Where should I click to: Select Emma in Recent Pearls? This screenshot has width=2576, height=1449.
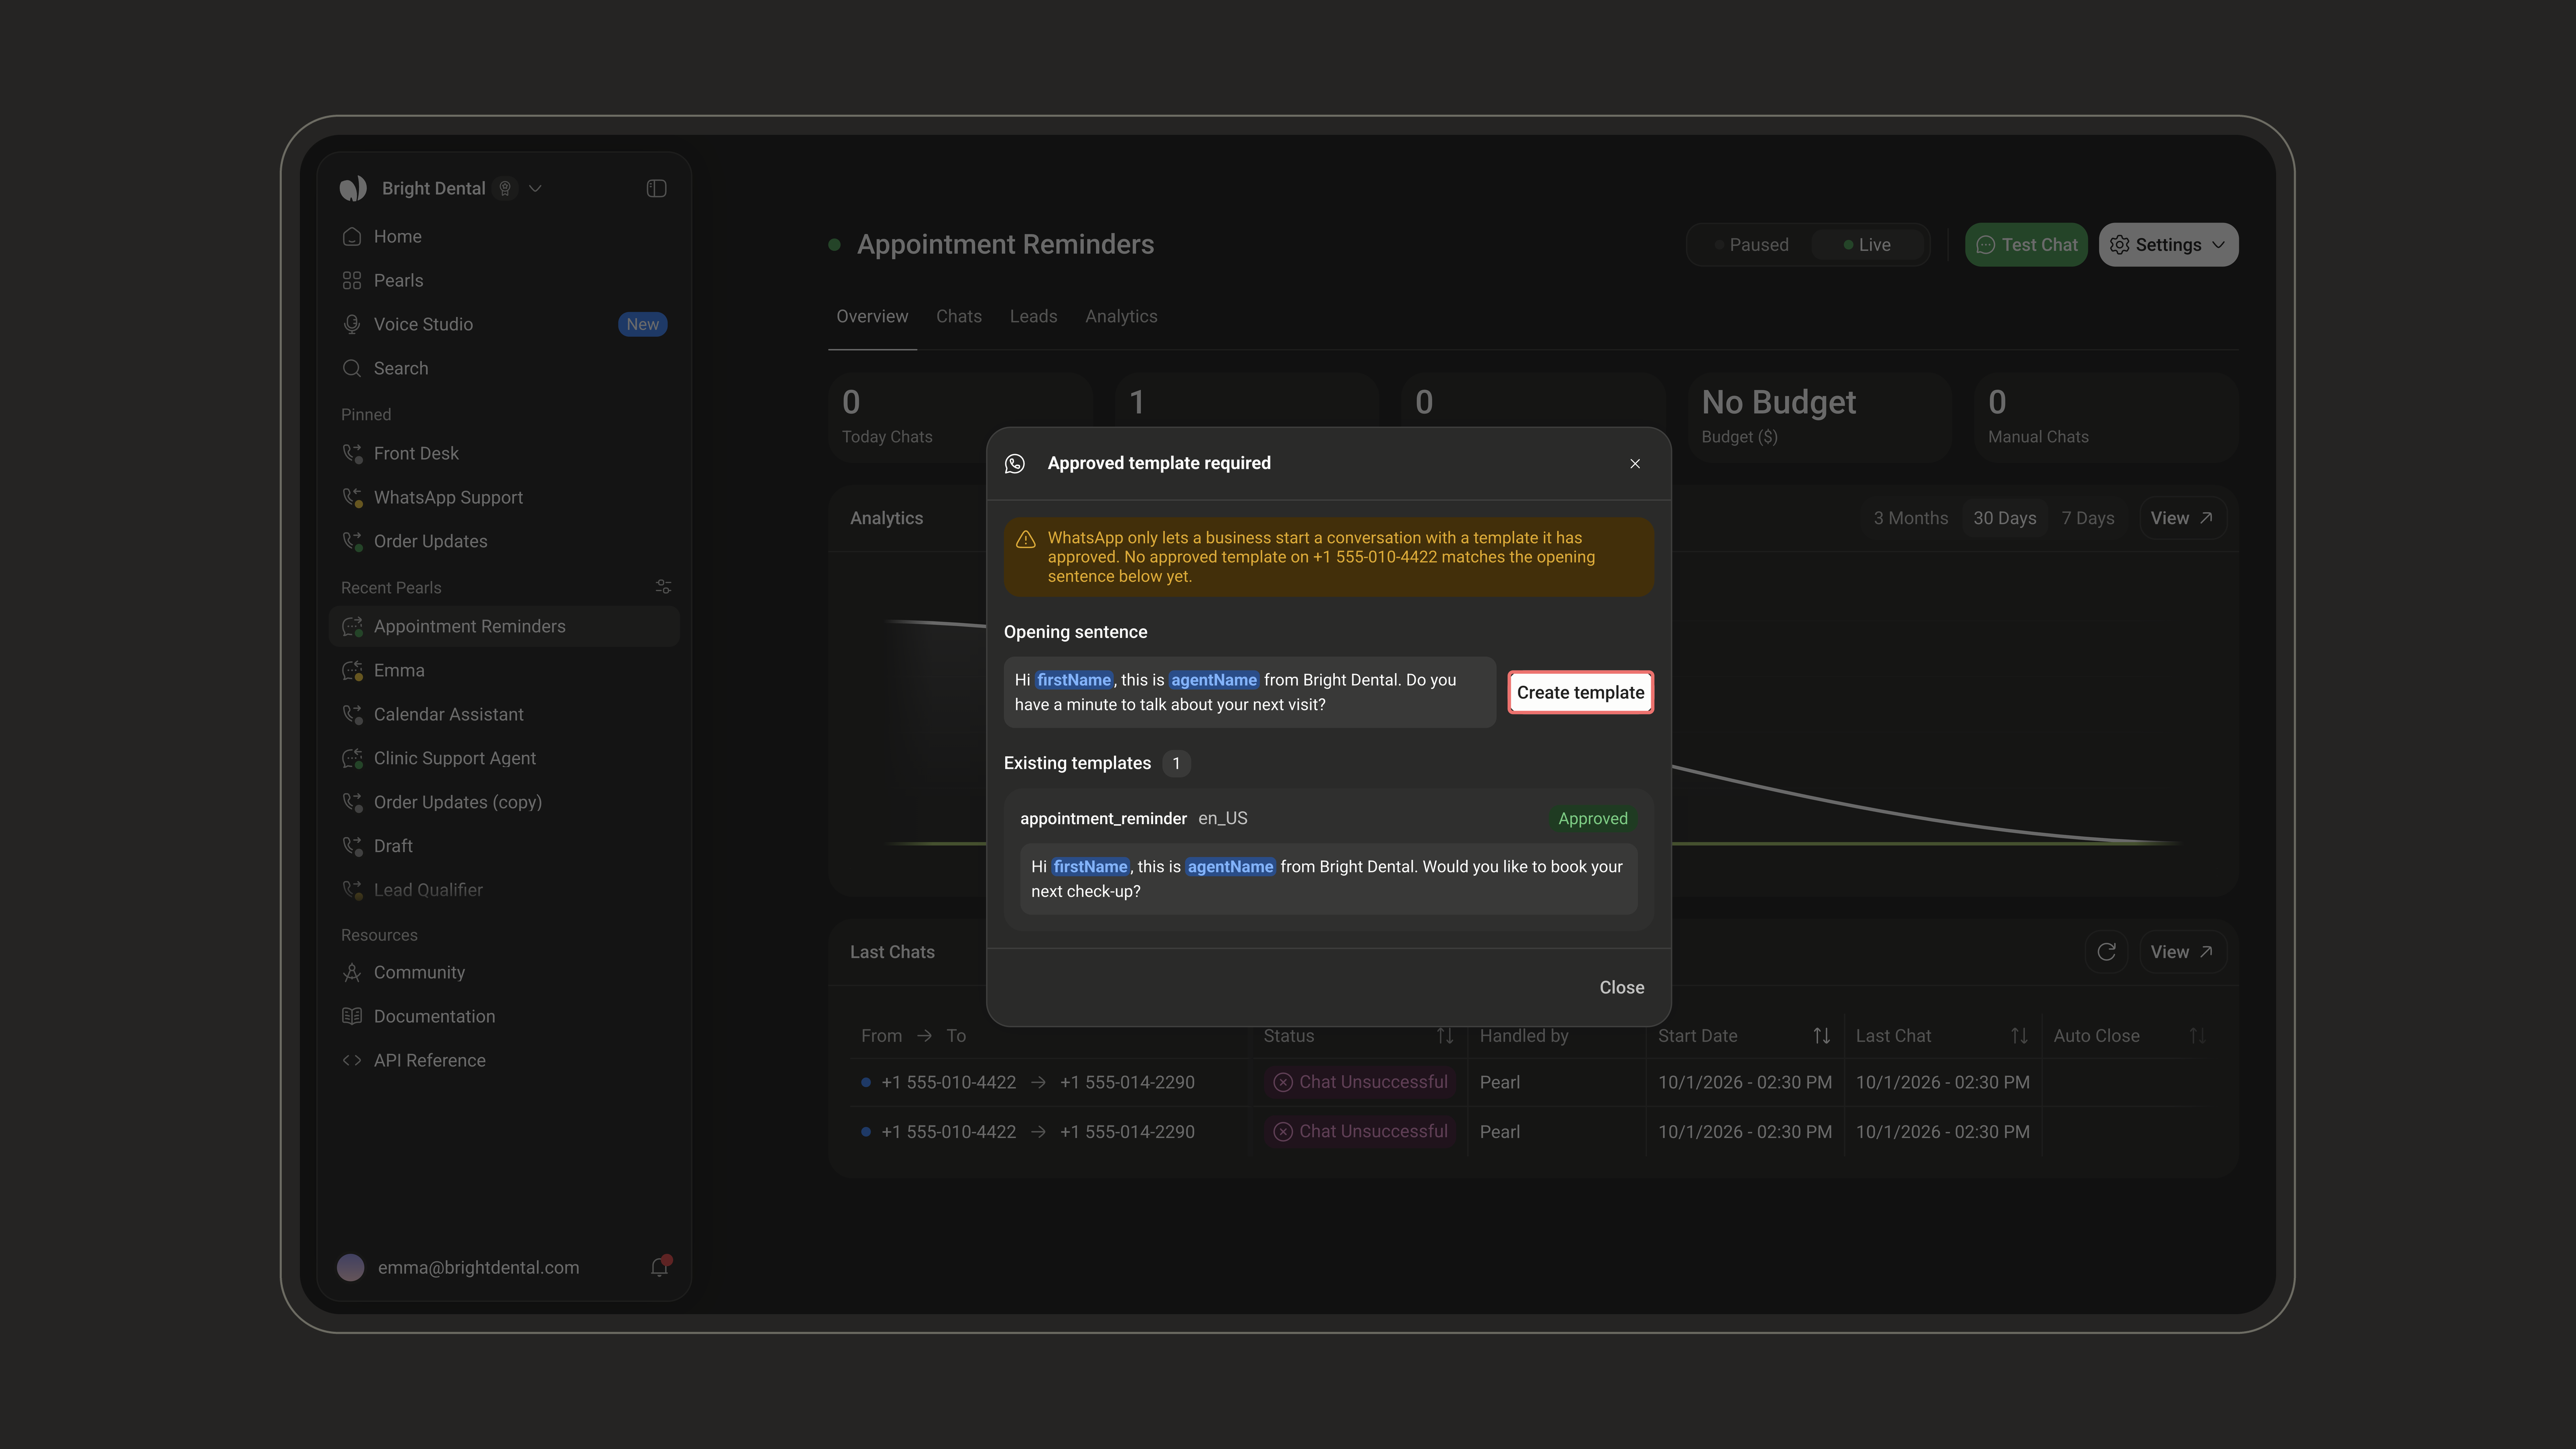click(x=504, y=670)
